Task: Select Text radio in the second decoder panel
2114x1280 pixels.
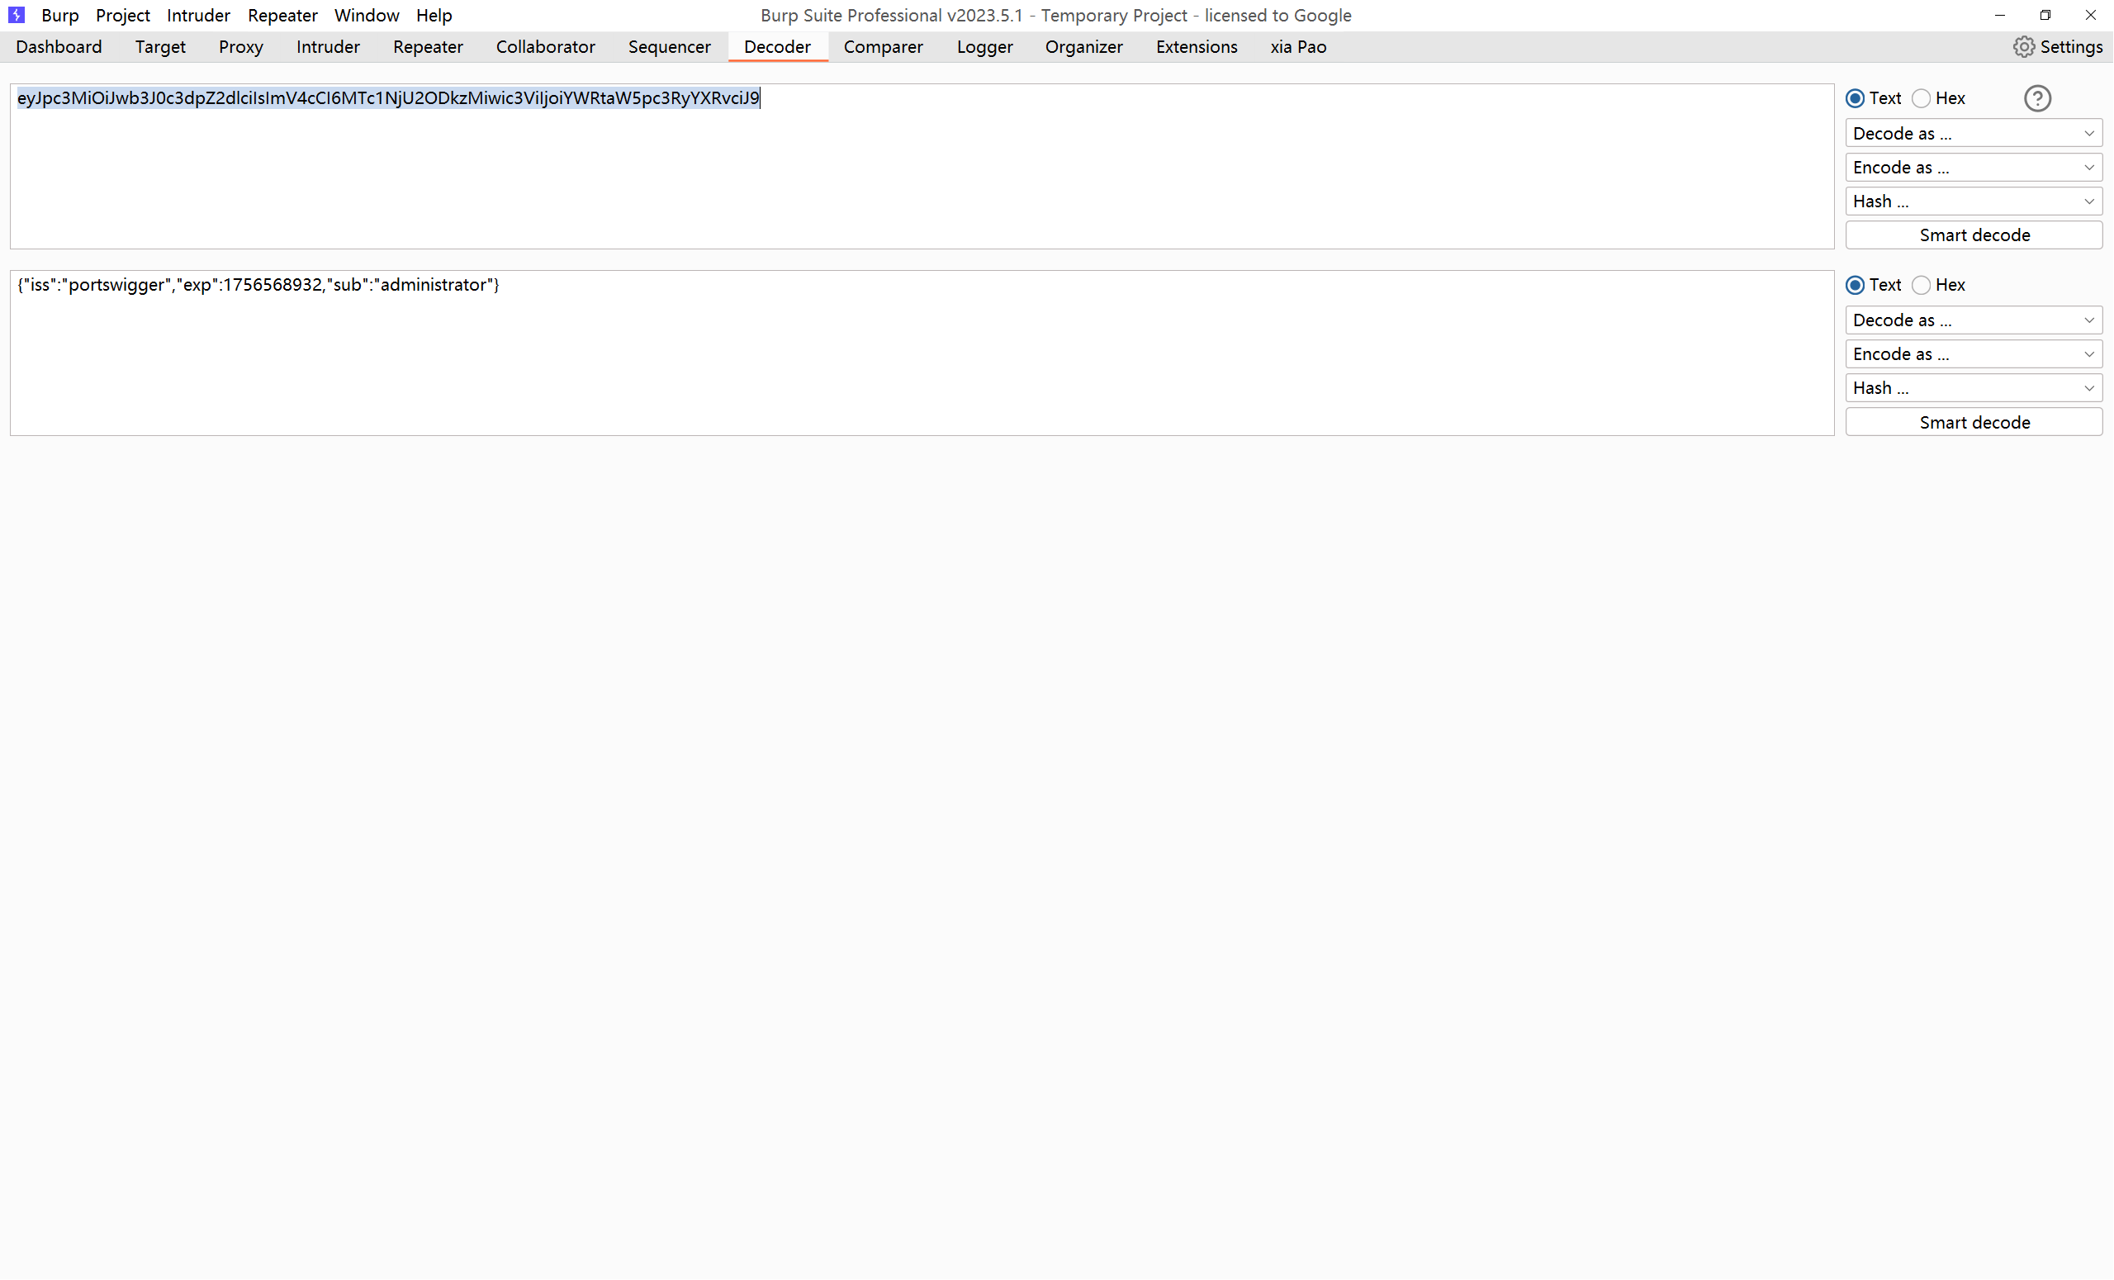Action: pos(1855,285)
